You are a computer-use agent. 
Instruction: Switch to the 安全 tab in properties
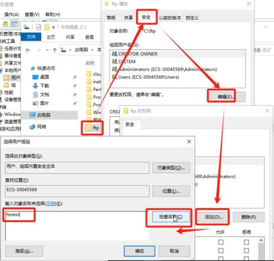pyautogui.click(x=146, y=17)
